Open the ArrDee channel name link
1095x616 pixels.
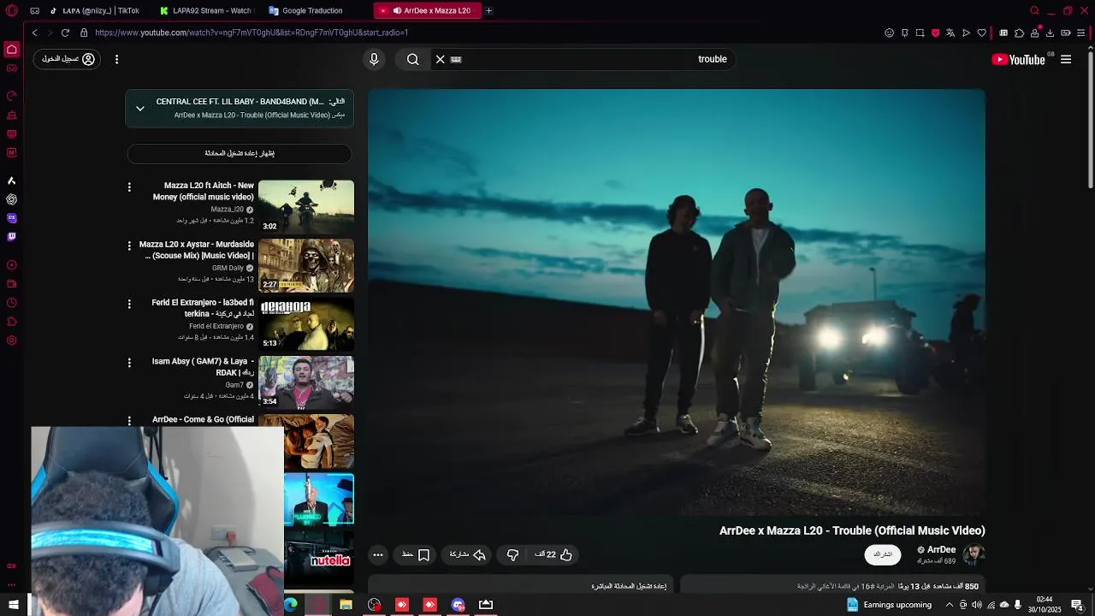[x=941, y=550]
